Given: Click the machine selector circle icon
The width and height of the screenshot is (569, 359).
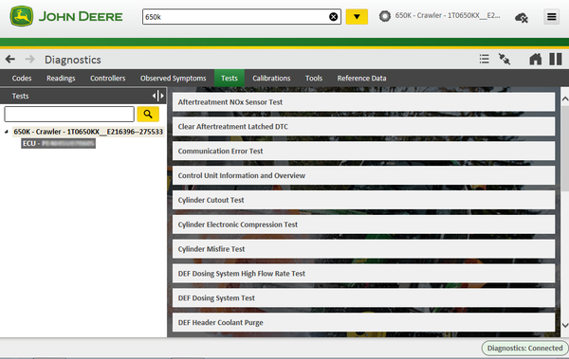Looking at the screenshot, I should pyautogui.click(x=385, y=16).
